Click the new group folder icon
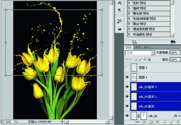This screenshot has height=125, width=181. [x=164, y=122]
